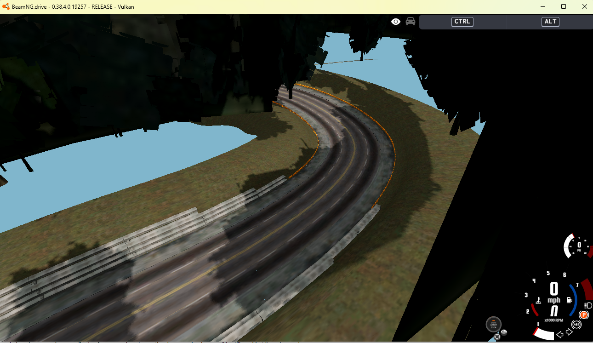Toggle the ESC stability control indicator
The height and width of the screenshot is (343, 593).
tap(504, 332)
